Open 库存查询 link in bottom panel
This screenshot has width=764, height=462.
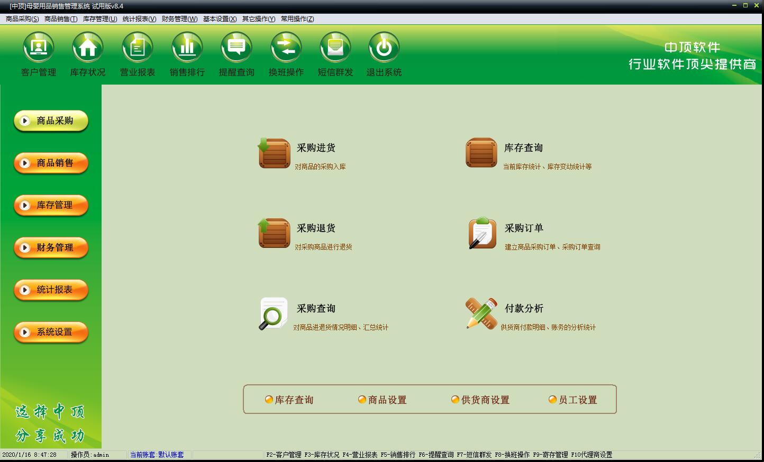click(x=294, y=400)
